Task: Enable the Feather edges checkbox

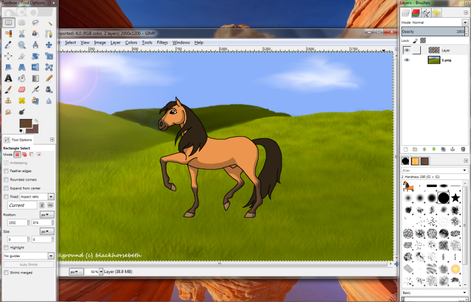Action: [6, 170]
